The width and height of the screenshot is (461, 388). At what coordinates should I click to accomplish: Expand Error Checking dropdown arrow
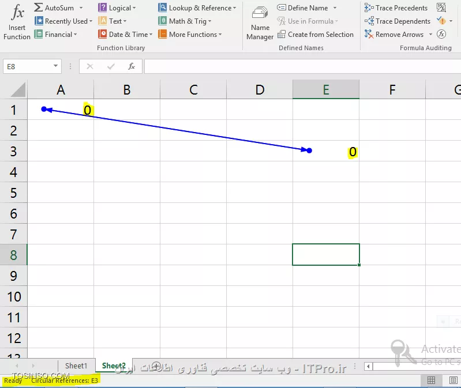click(x=451, y=21)
